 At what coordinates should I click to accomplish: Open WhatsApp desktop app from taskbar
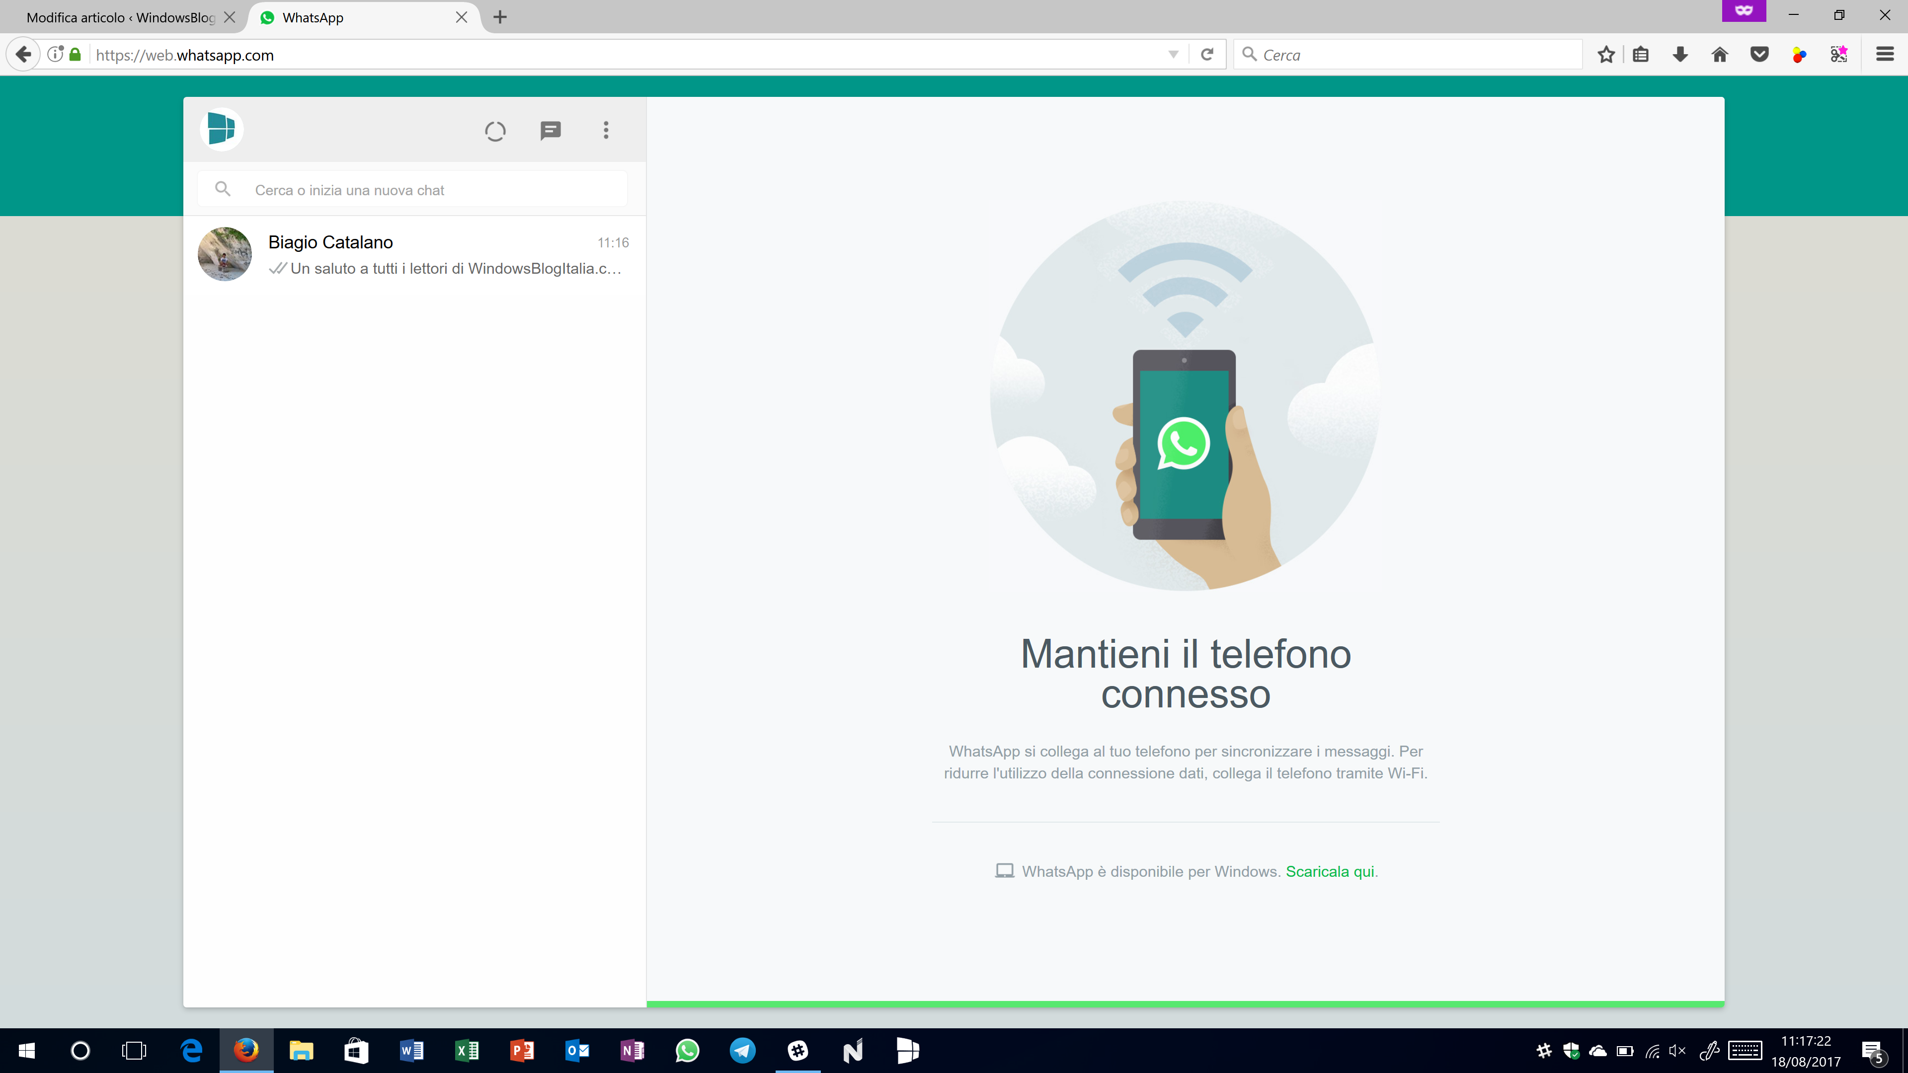(x=687, y=1051)
